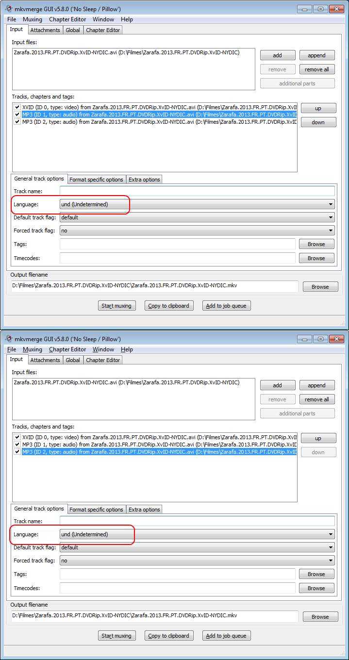This screenshot has height=660, width=349.
Task: Browse for Tags file in bottom window
Action: [316, 574]
